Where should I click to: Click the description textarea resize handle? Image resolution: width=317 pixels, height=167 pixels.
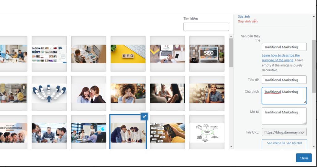point(305,123)
